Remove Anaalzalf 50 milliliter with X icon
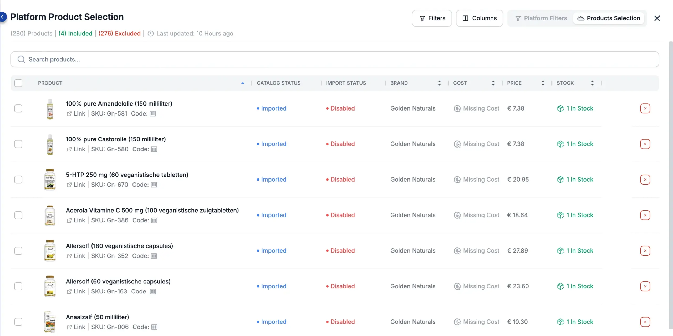 point(645,322)
